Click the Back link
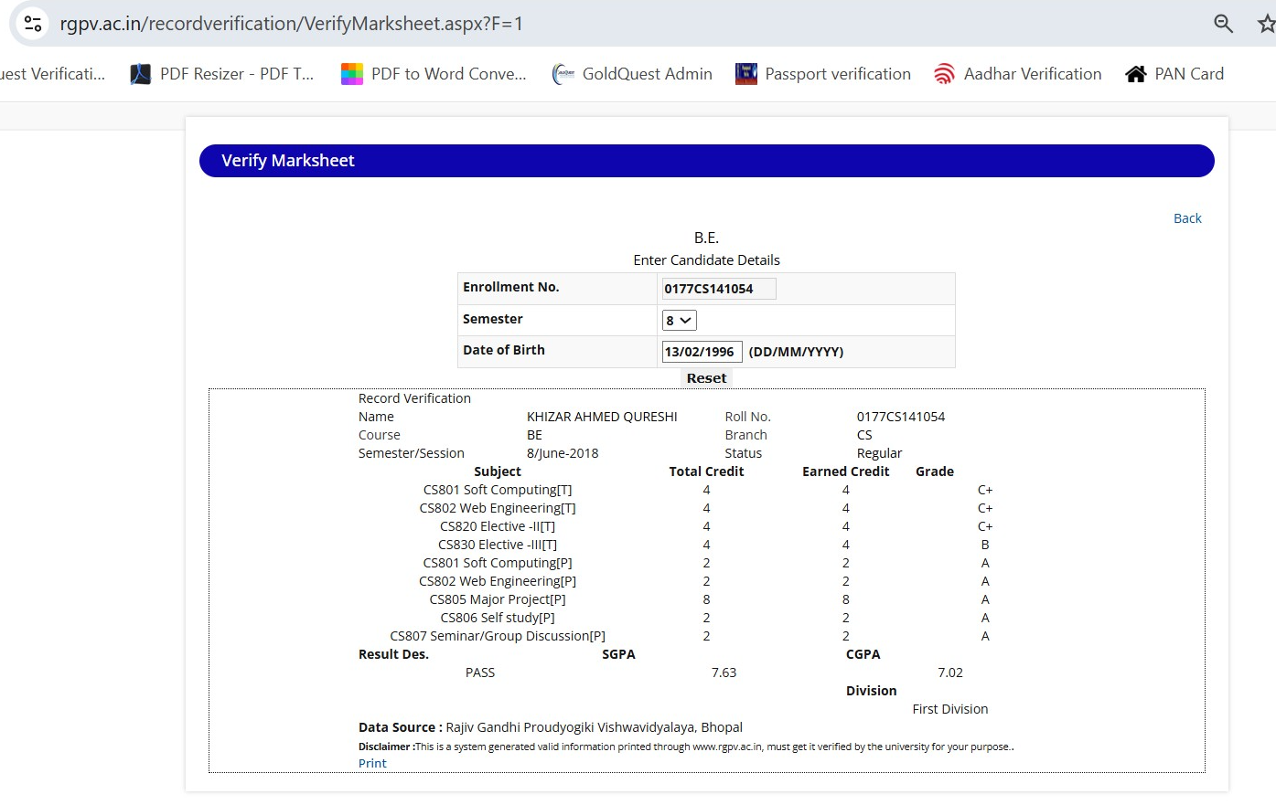This screenshot has height=805, width=1276. click(x=1187, y=218)
